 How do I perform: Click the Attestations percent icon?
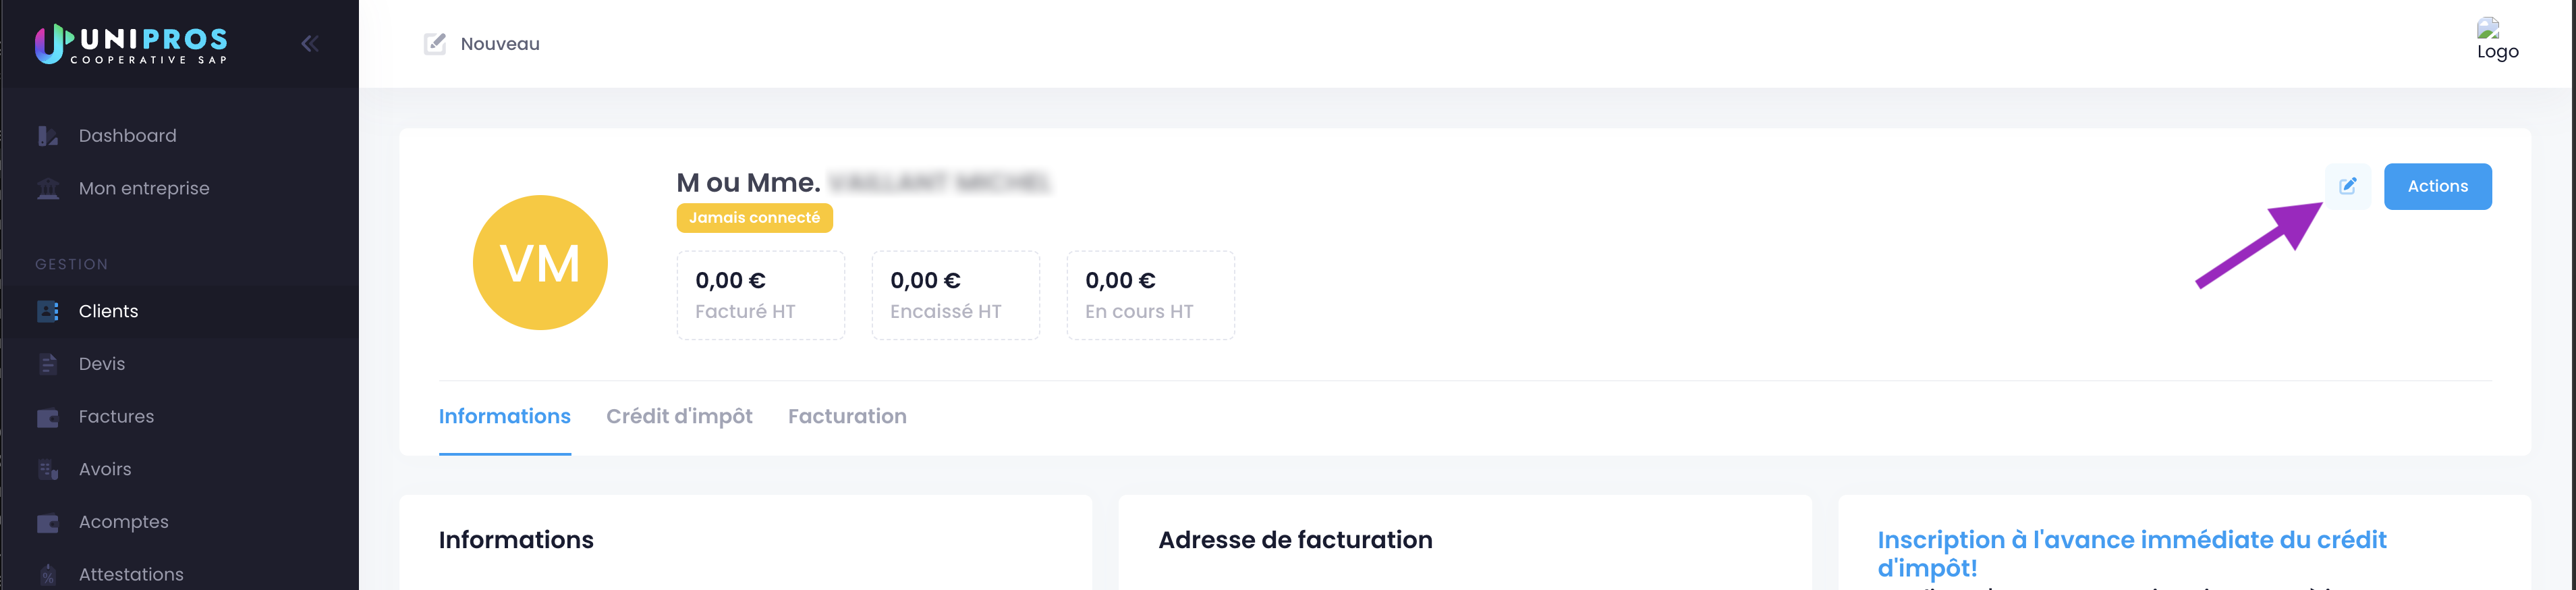(x=48, y=575)
